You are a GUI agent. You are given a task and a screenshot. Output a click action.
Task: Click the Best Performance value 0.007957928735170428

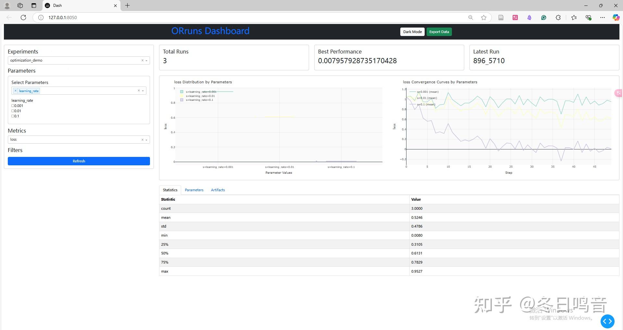[357, 61]
